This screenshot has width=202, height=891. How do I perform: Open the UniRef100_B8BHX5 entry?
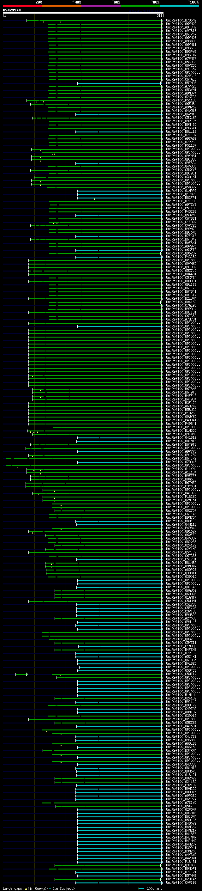coord(181,792)
